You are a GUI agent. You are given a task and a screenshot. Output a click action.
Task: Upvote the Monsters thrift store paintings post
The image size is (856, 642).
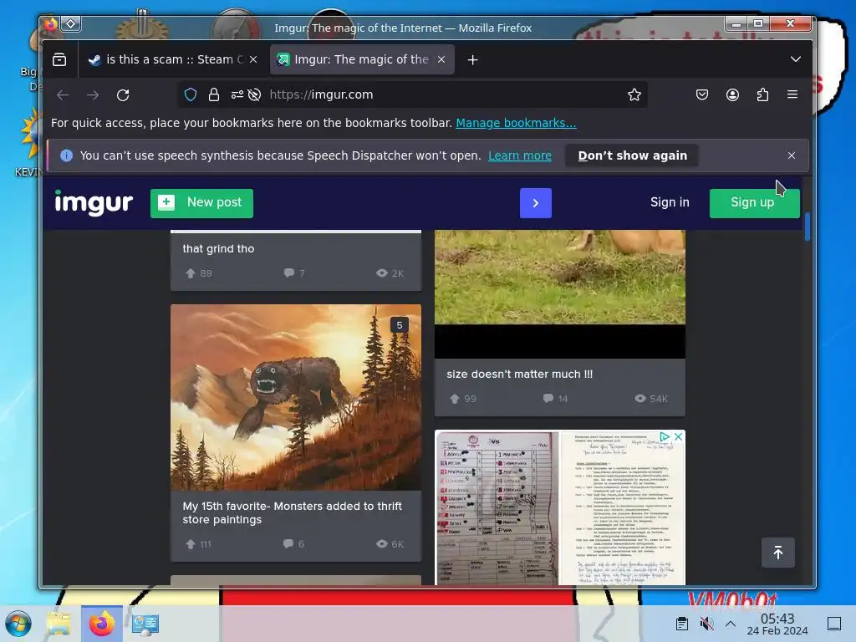(191, 544)
